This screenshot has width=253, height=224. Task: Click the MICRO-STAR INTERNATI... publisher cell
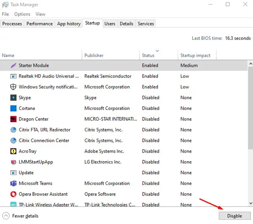111,119
